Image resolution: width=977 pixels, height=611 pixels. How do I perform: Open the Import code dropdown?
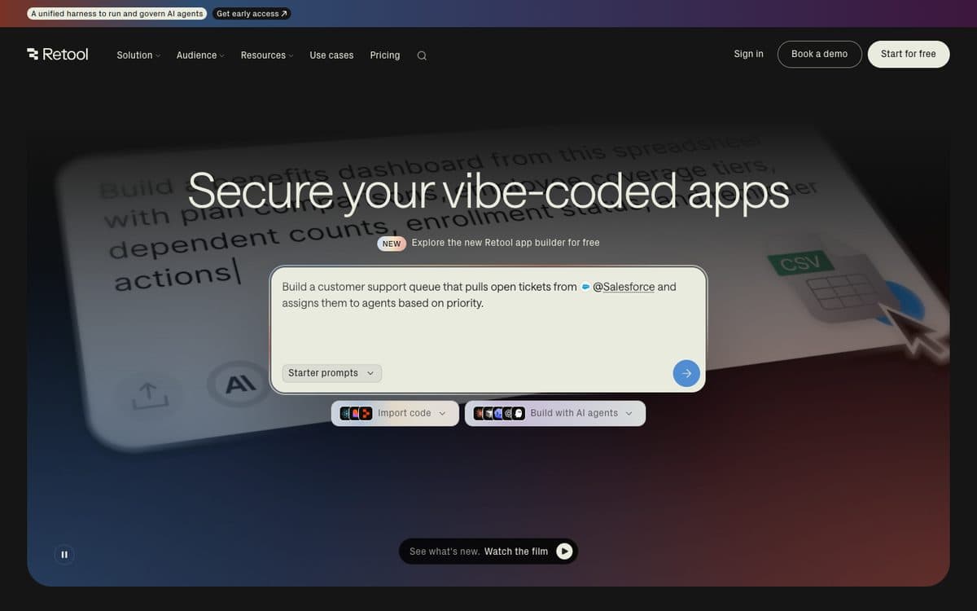pyautogui.click(x=395, y=413)
